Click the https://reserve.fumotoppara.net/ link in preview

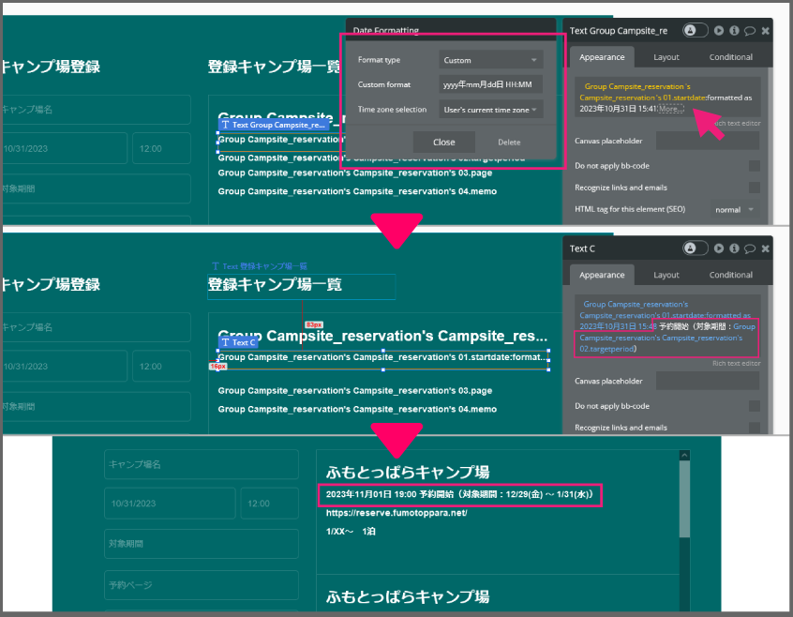396,513
